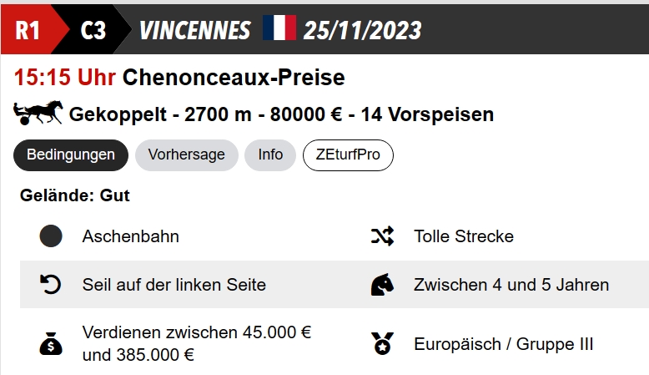Click the harness racing horse icon
The height and width of the screenshot is (375, 649).
click(x=38, y=113)
